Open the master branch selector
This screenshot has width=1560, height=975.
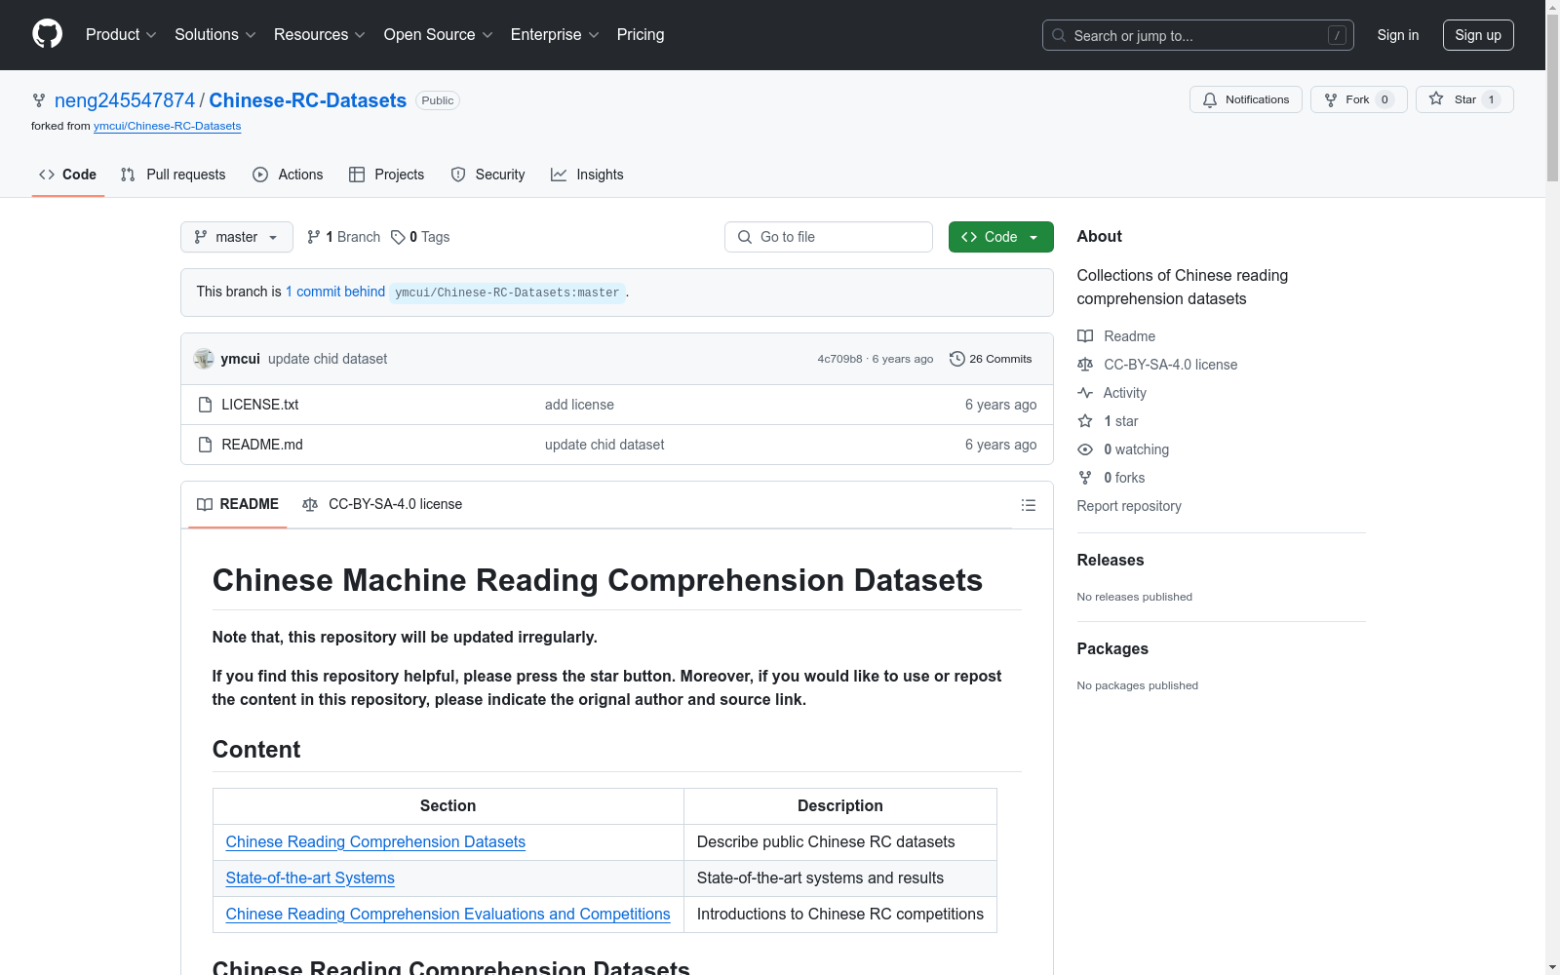click(x=237, y=237)
